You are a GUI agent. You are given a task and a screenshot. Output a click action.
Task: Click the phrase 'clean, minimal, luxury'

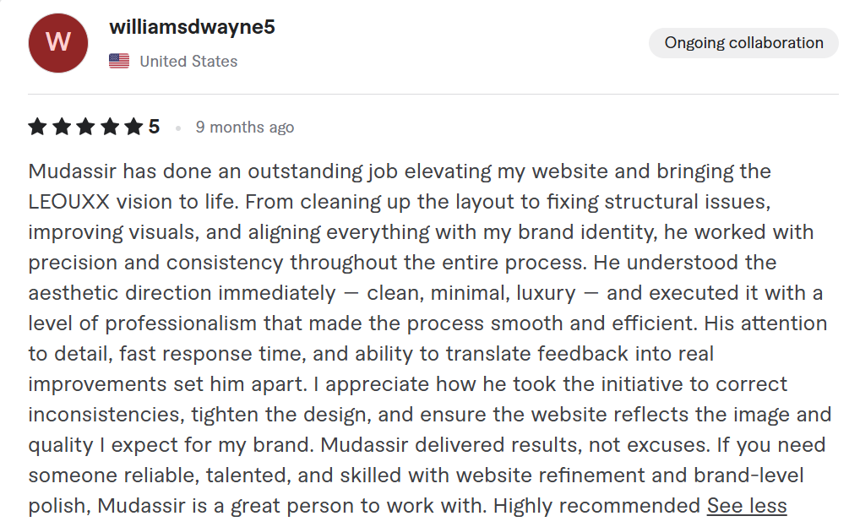[x=471, y=293]
